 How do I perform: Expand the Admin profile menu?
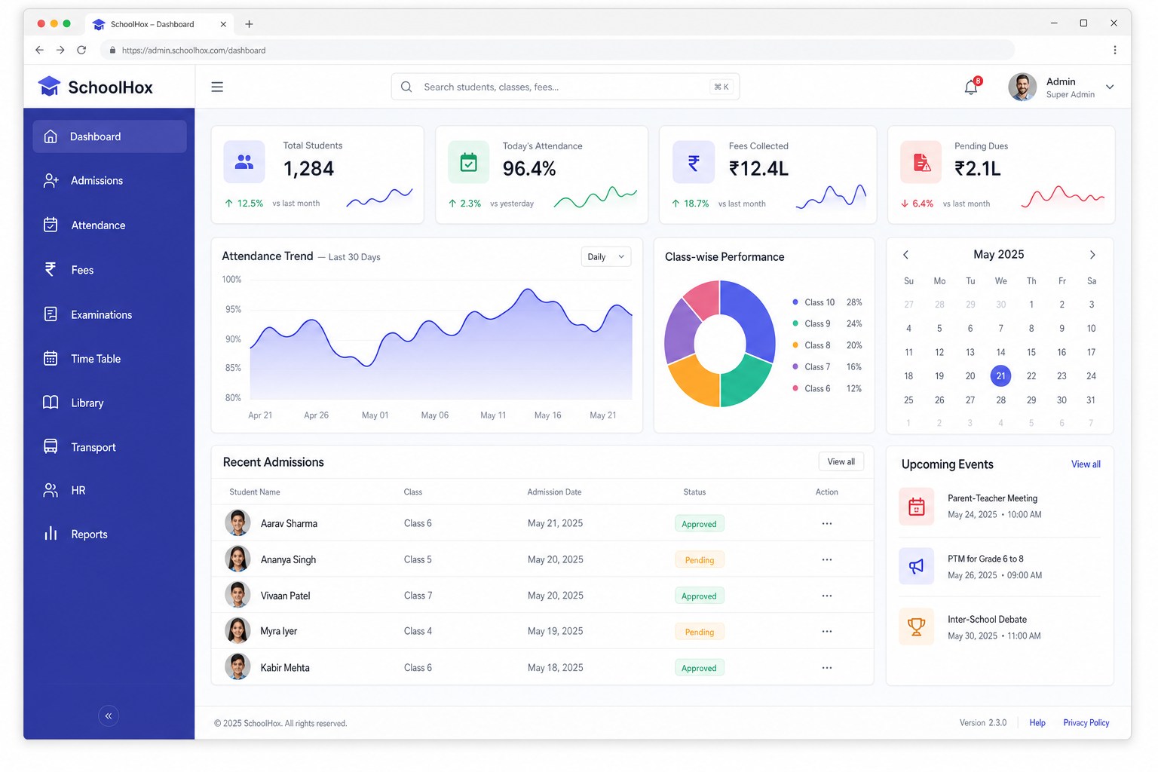[1110, 87]
